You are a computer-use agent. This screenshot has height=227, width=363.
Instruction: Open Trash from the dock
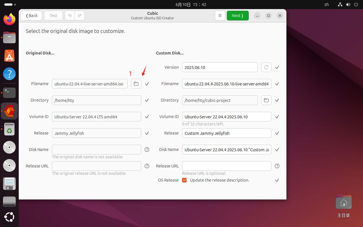[9, 129]
